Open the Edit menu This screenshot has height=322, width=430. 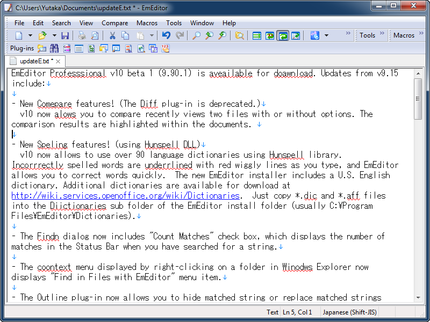click(x=38, y=23)
